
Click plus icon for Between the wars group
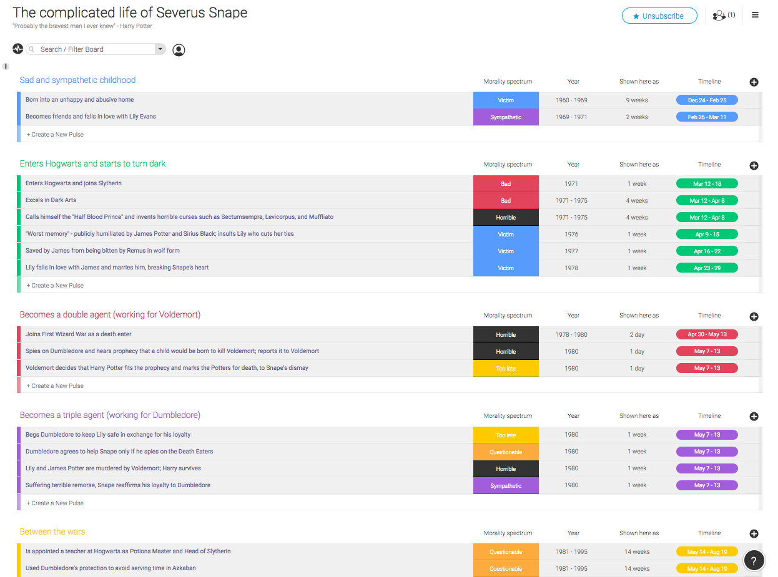coord(754,534)
